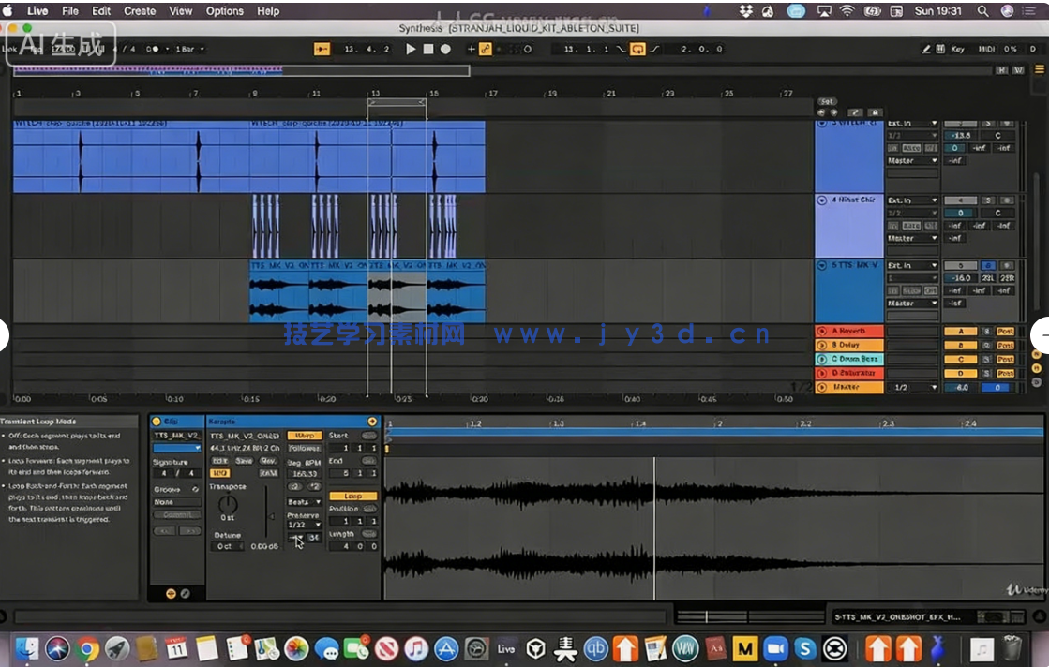This screenshot has width=1049, height=667.
Task: Open the Create menu
Action: coord(139,11)
